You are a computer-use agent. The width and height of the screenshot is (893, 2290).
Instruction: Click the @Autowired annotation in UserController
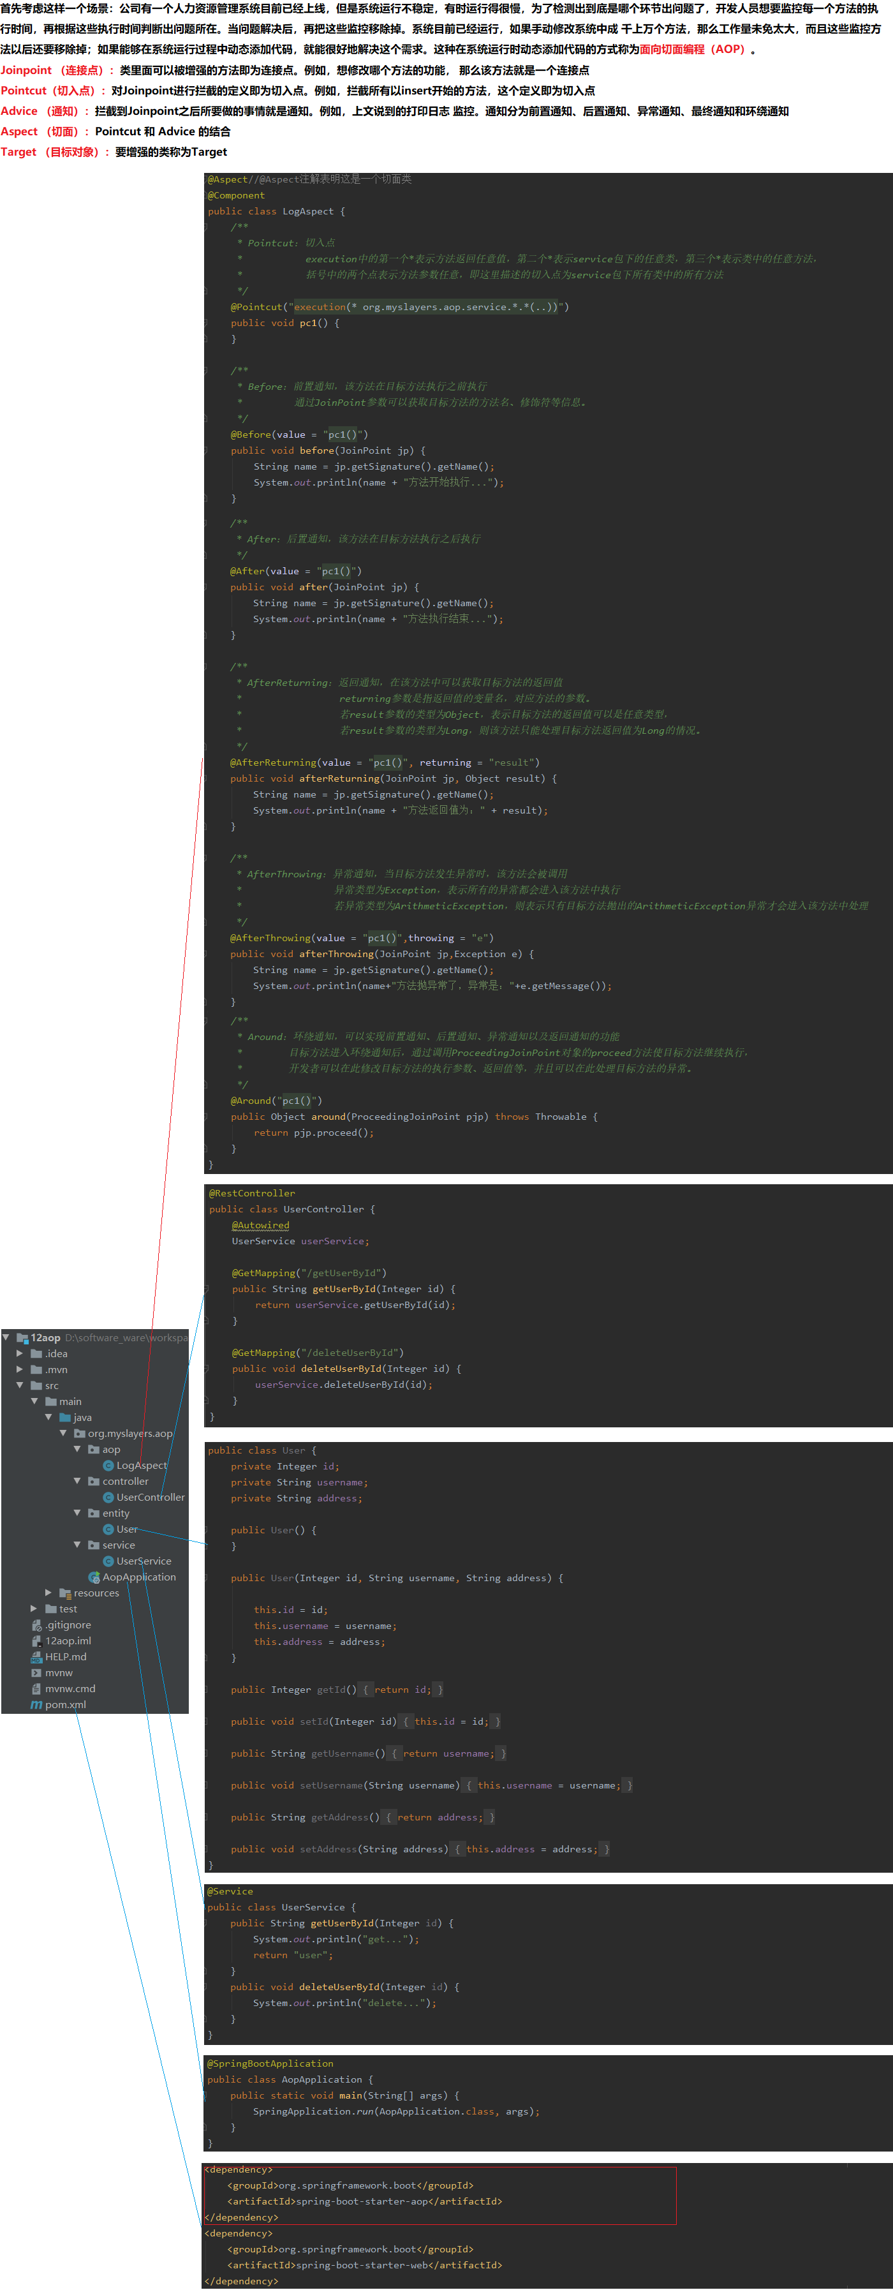coord(260,1225)
